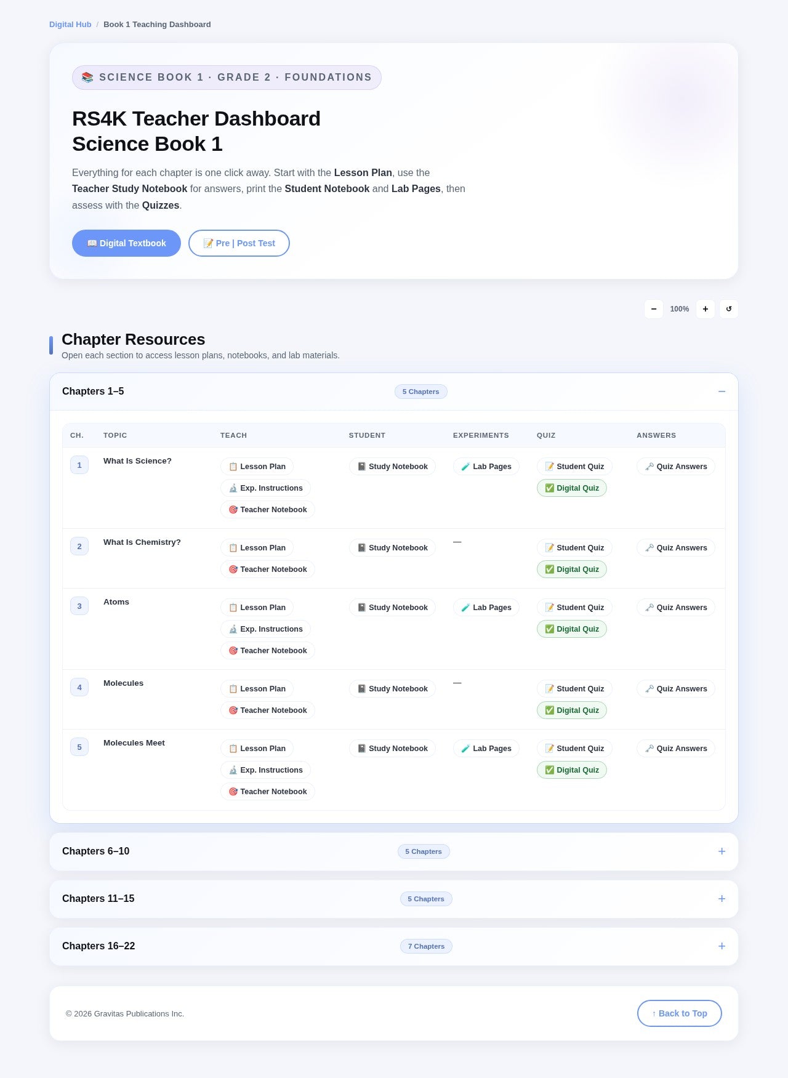Open Chapter 2 Teacher Notebook
This screenshot has width=788, height=1078.
pos(267,569)
